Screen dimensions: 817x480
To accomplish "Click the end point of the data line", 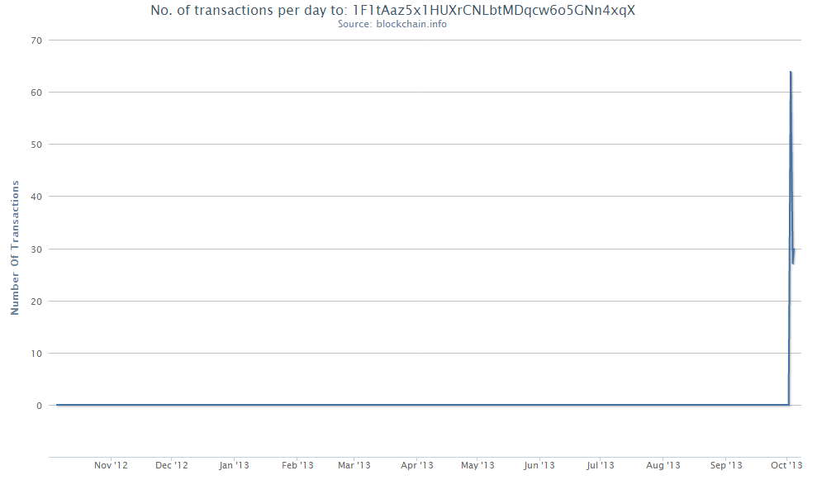I will coord(794,250).
